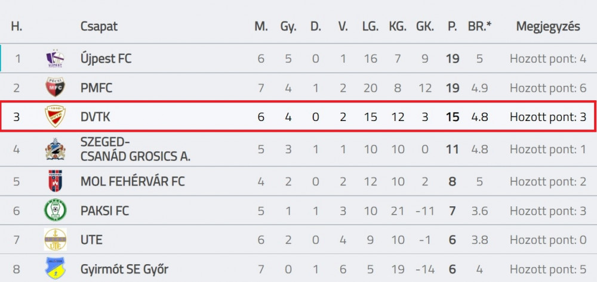Click the PAKSI FC team name

click(104, 211)
